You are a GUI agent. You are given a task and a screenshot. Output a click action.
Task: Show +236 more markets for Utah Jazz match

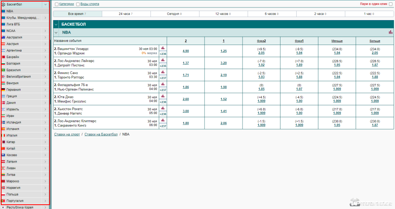coord(163,102)
